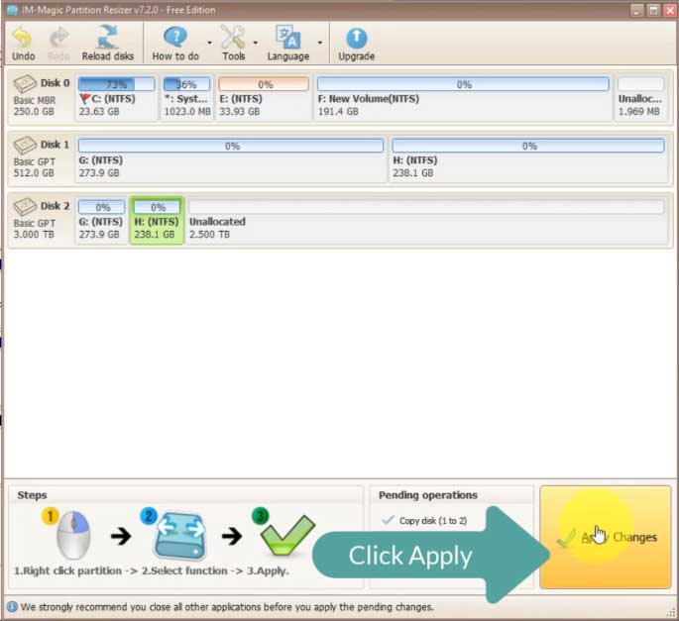The image size is (679, 621).
Task: Expand the Language dropdown arrow
Action: point(320,43)
